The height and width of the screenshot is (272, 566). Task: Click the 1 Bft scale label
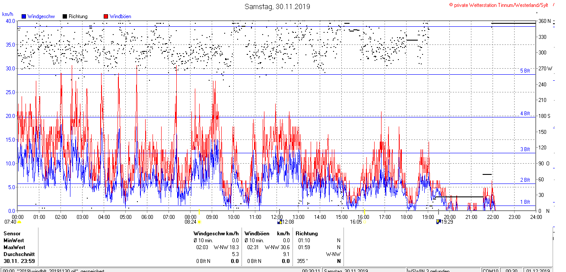(525, 202)
